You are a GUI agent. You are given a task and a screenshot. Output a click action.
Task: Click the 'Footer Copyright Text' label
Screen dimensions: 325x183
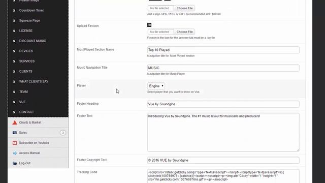(91, 160)
